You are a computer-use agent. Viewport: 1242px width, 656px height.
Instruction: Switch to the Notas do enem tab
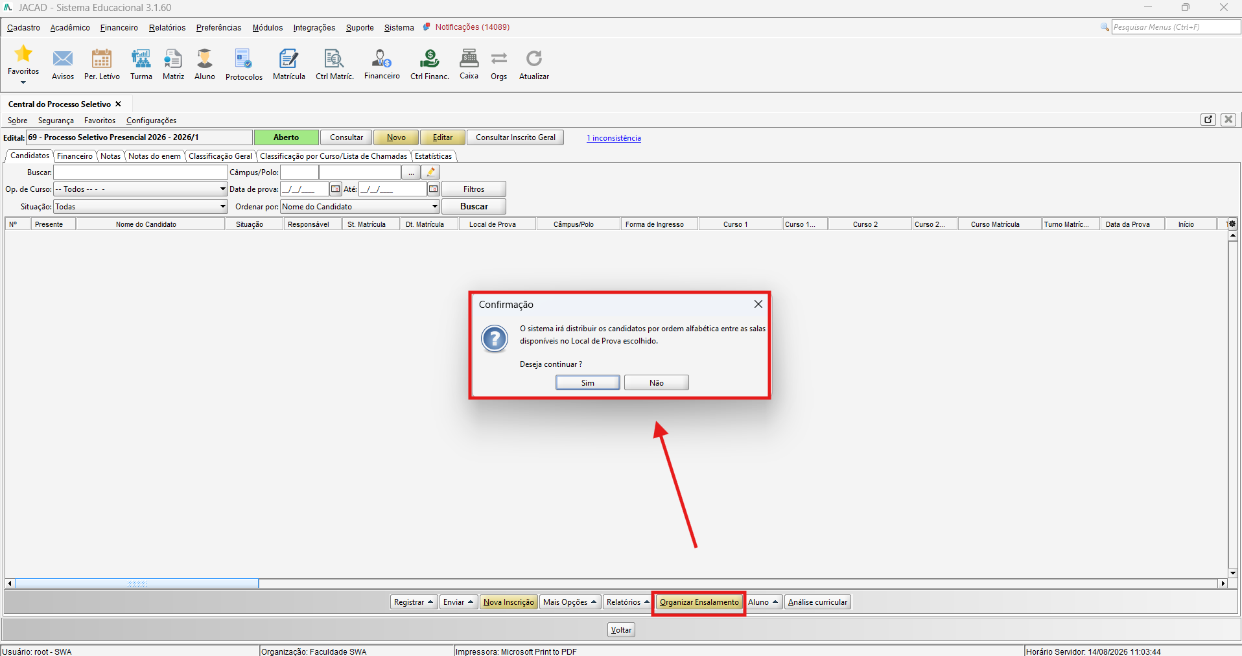[154, 156]
